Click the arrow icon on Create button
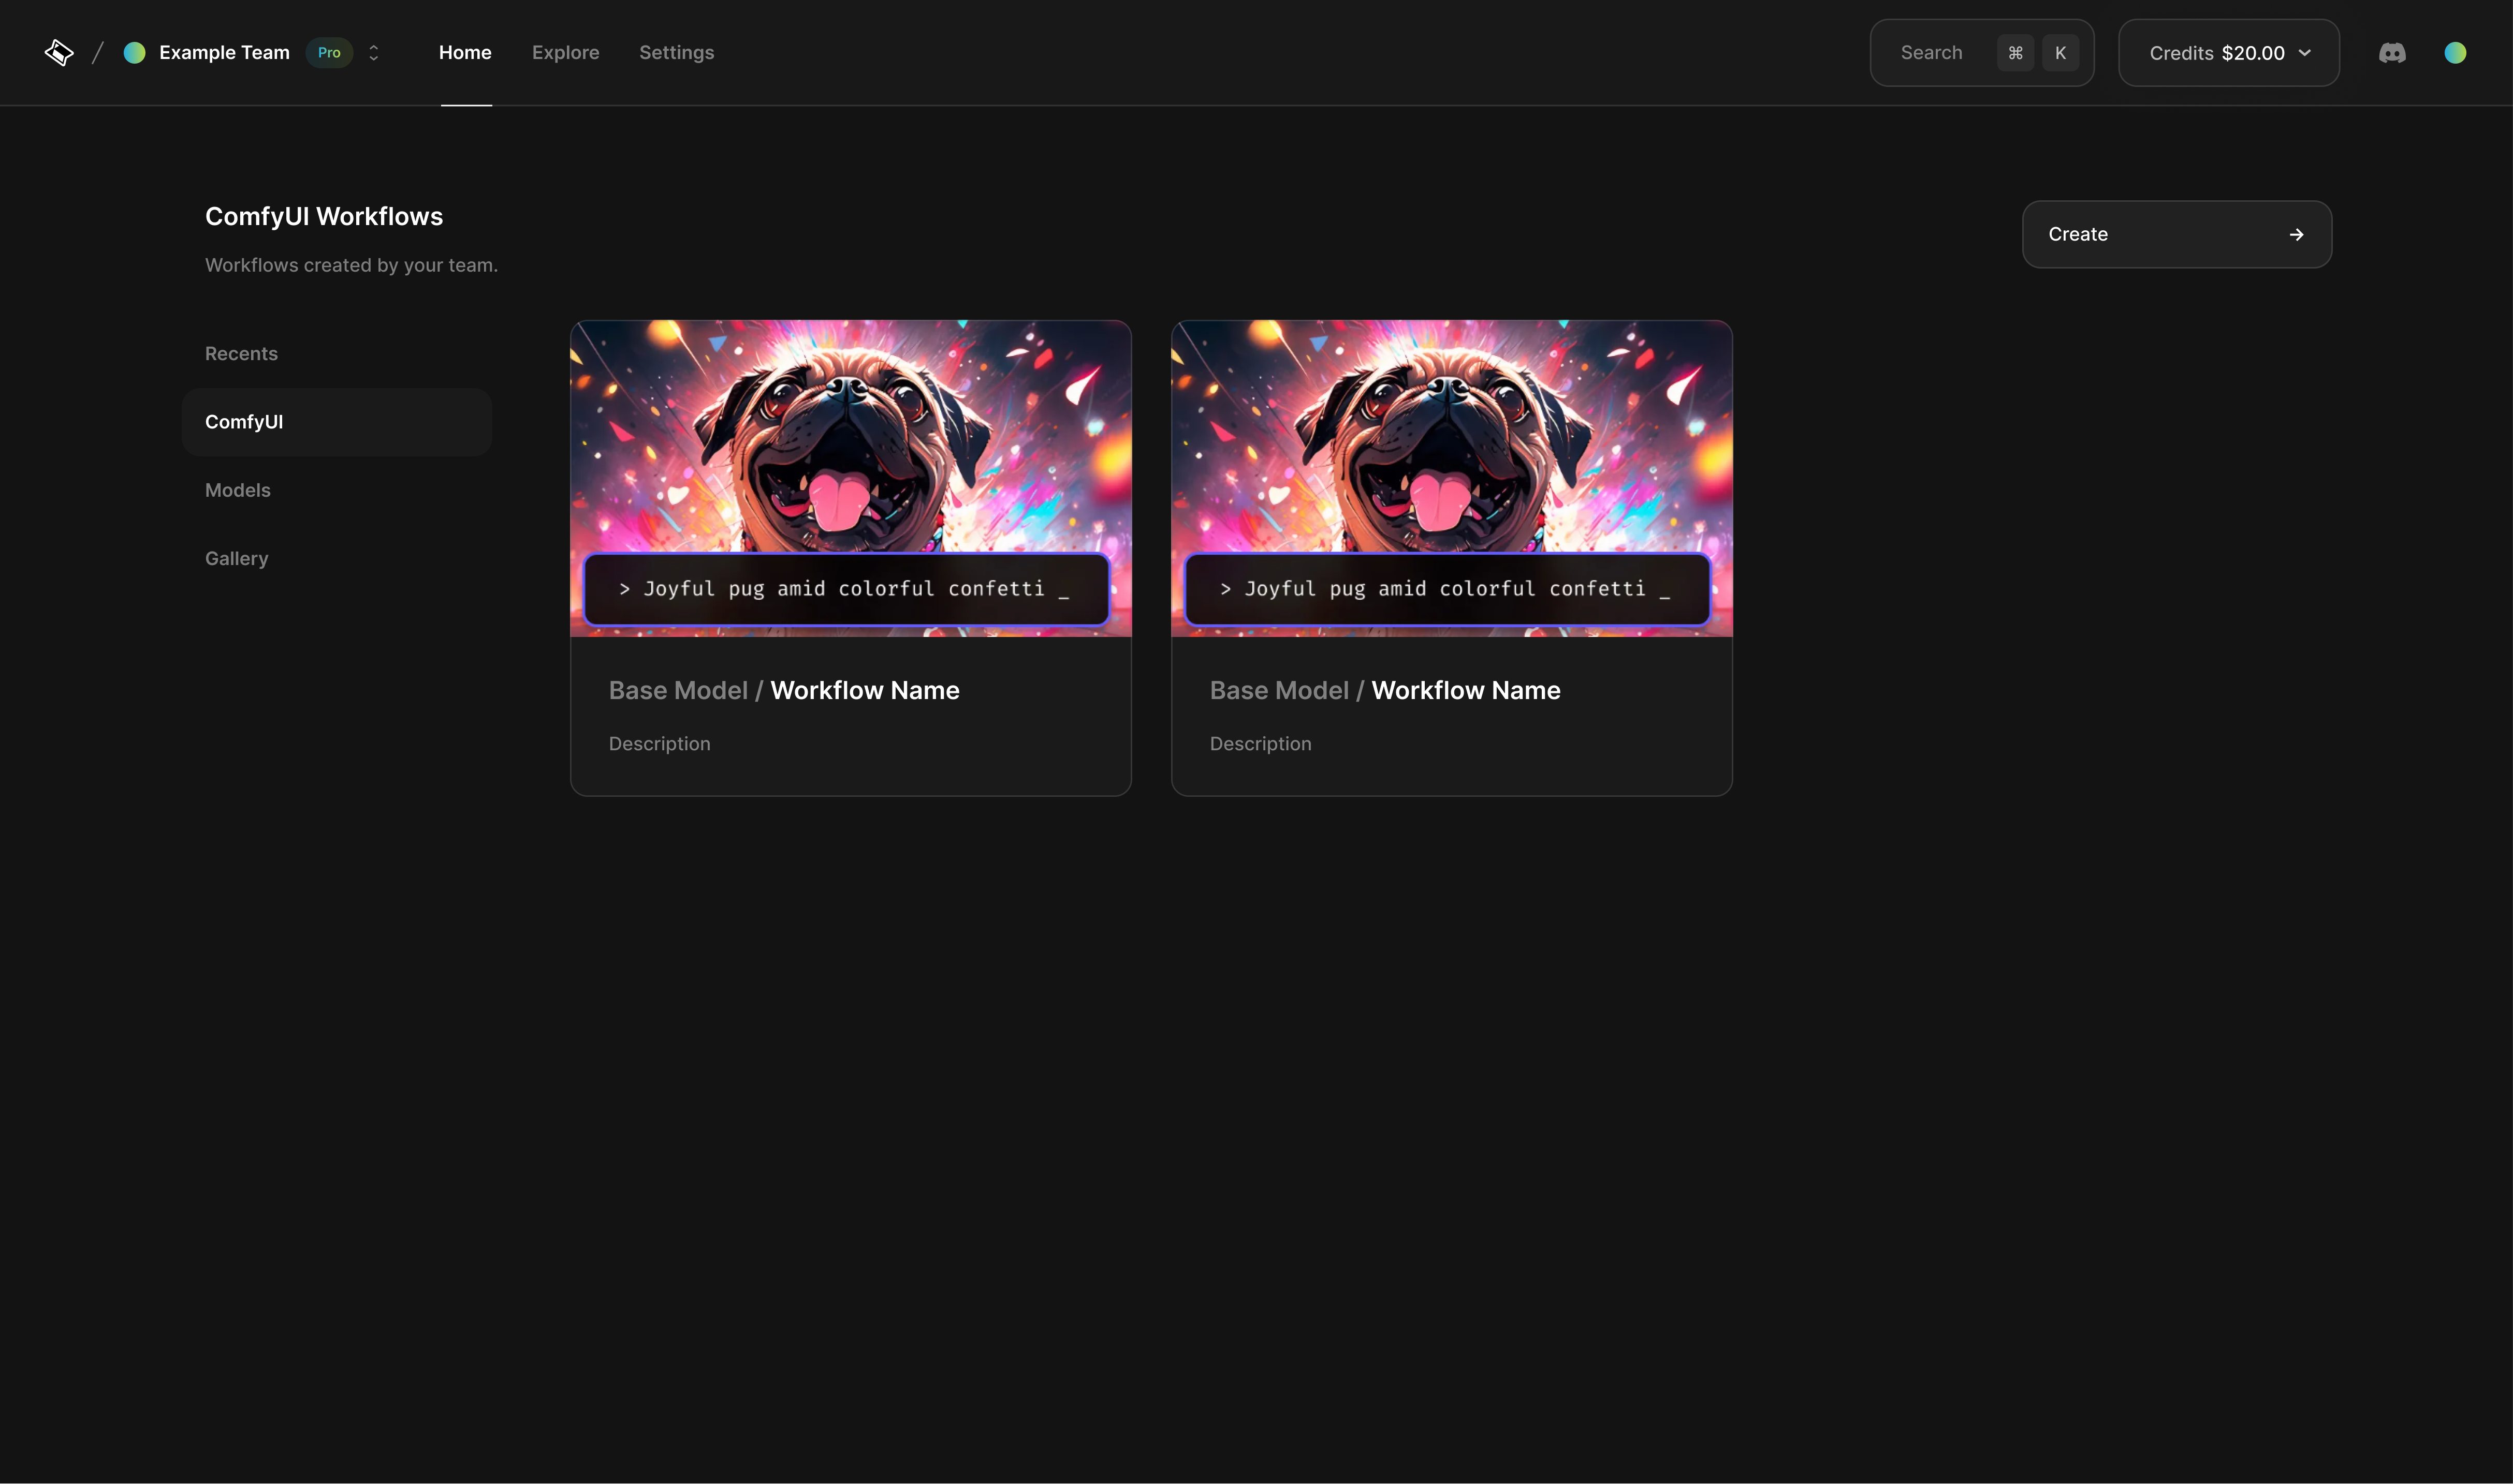2513x1484 pixels. pos(2296,235)
